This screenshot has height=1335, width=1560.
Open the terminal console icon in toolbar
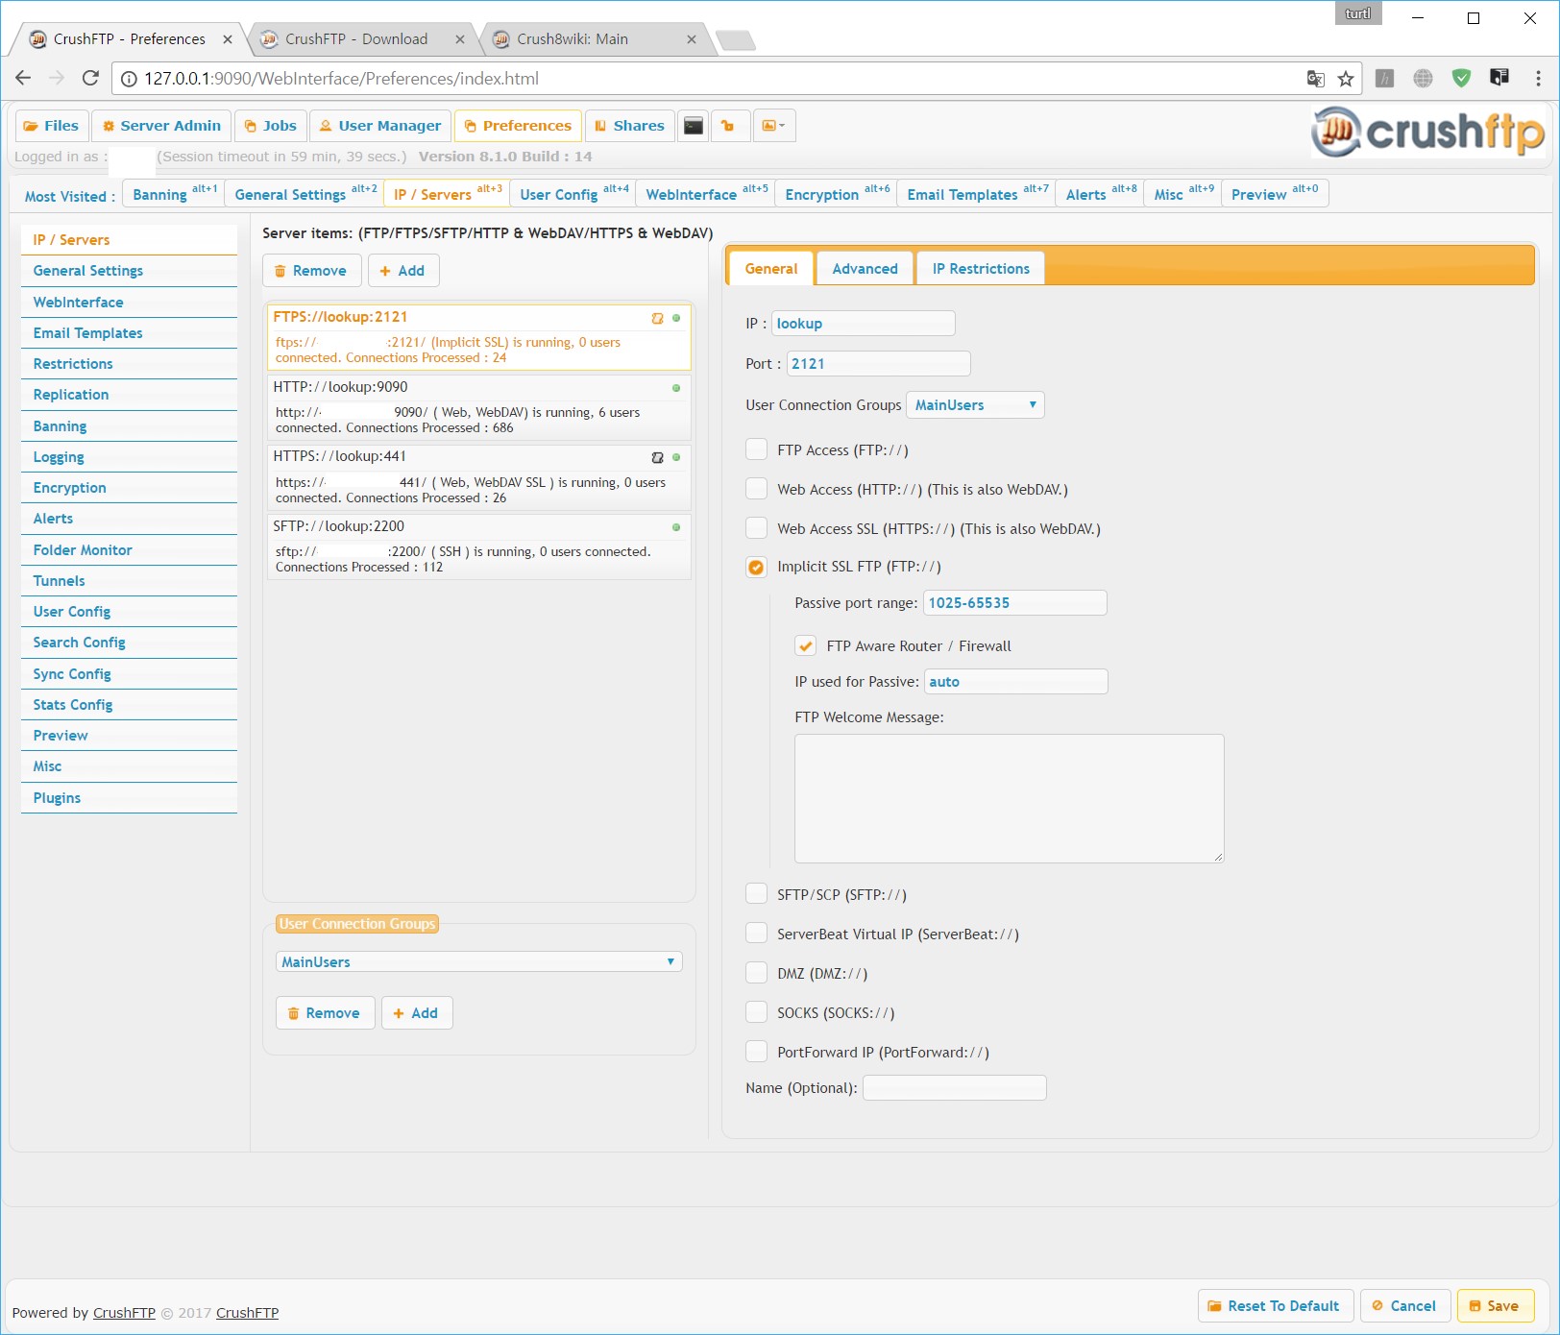click(x=694, y=126)
